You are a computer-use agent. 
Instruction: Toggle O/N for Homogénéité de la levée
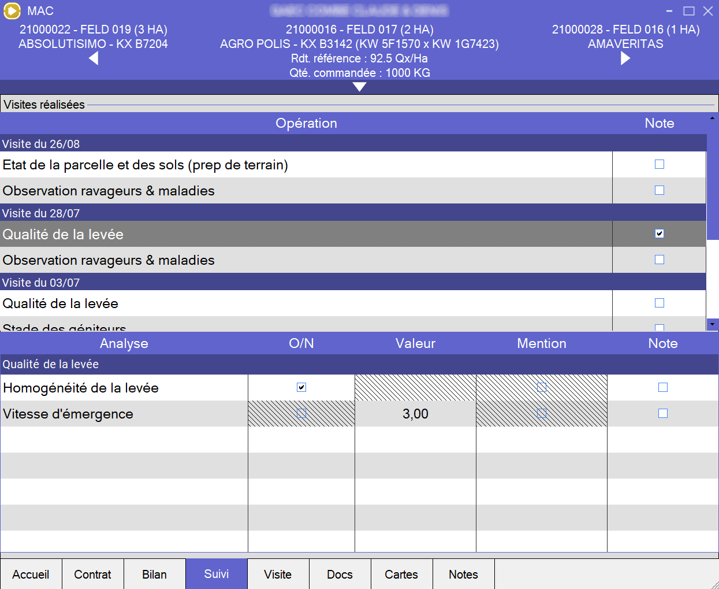[301, 387]
